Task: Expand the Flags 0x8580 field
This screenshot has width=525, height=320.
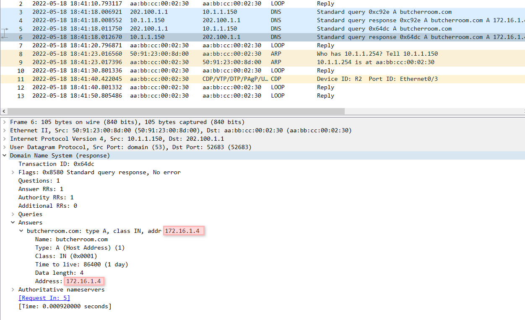Action: (x=13, y=172)
